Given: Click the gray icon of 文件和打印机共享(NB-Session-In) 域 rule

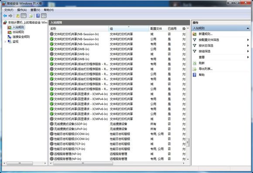Looking at the screenshot, I should click(51, 34).
